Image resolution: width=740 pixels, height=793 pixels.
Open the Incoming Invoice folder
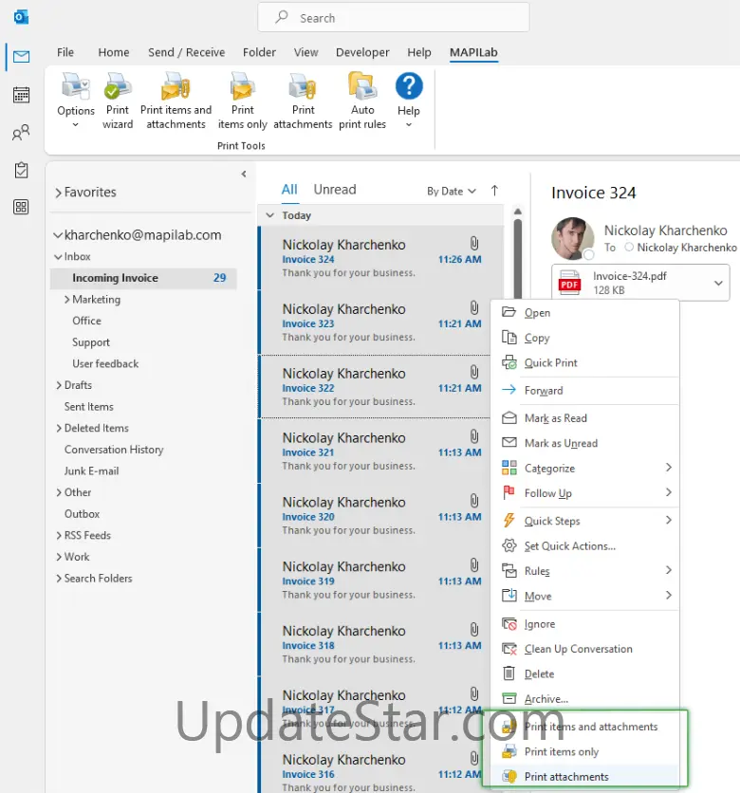(x=115, y=278)
